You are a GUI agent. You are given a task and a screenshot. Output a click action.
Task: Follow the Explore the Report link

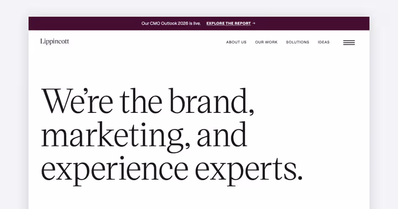pos(229,23)
